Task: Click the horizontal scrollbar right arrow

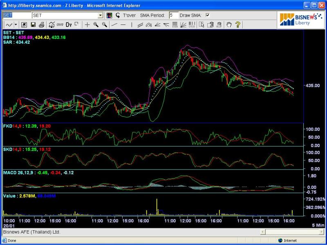Action: pos(322,232)
